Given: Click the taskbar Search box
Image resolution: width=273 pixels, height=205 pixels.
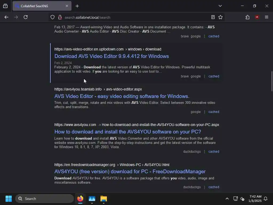Looking at the screenshot, I should [x=45, y=199].
